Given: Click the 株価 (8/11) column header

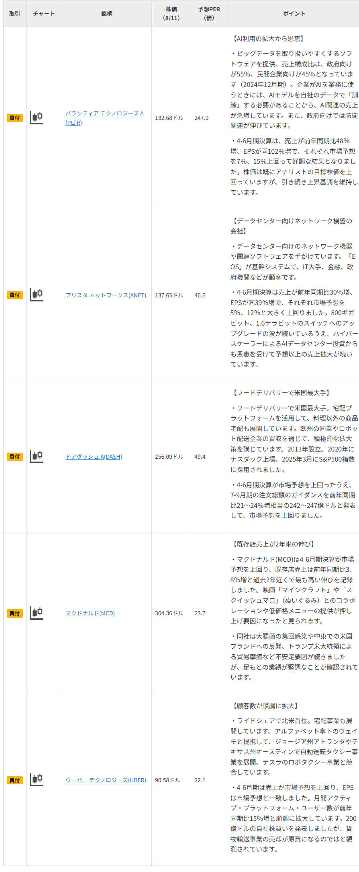Looking at the screenshot, I should tap(171, 14).
